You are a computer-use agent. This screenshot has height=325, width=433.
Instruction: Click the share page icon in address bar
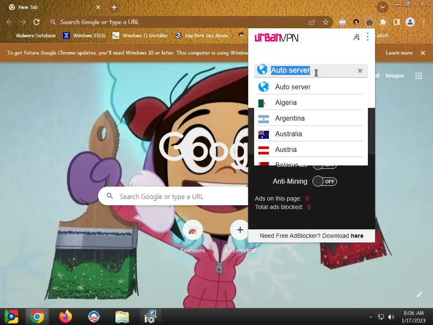pyautogui.click(x=312, y=22)
